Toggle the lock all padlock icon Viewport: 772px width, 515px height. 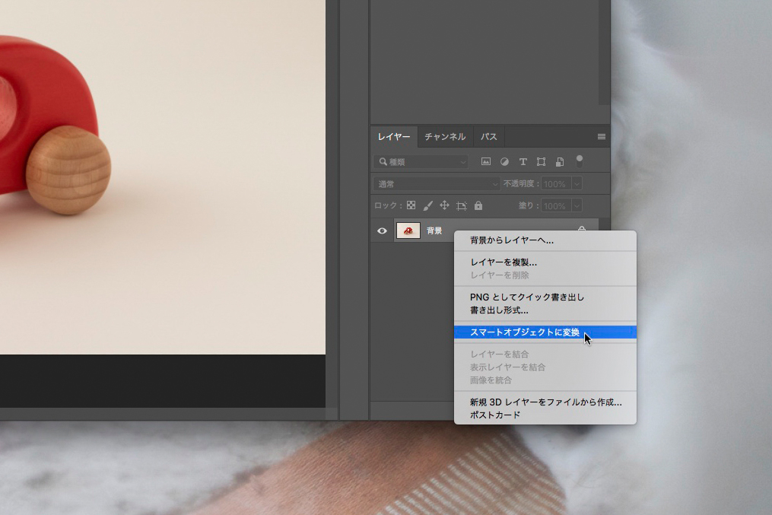coord(478,205)
